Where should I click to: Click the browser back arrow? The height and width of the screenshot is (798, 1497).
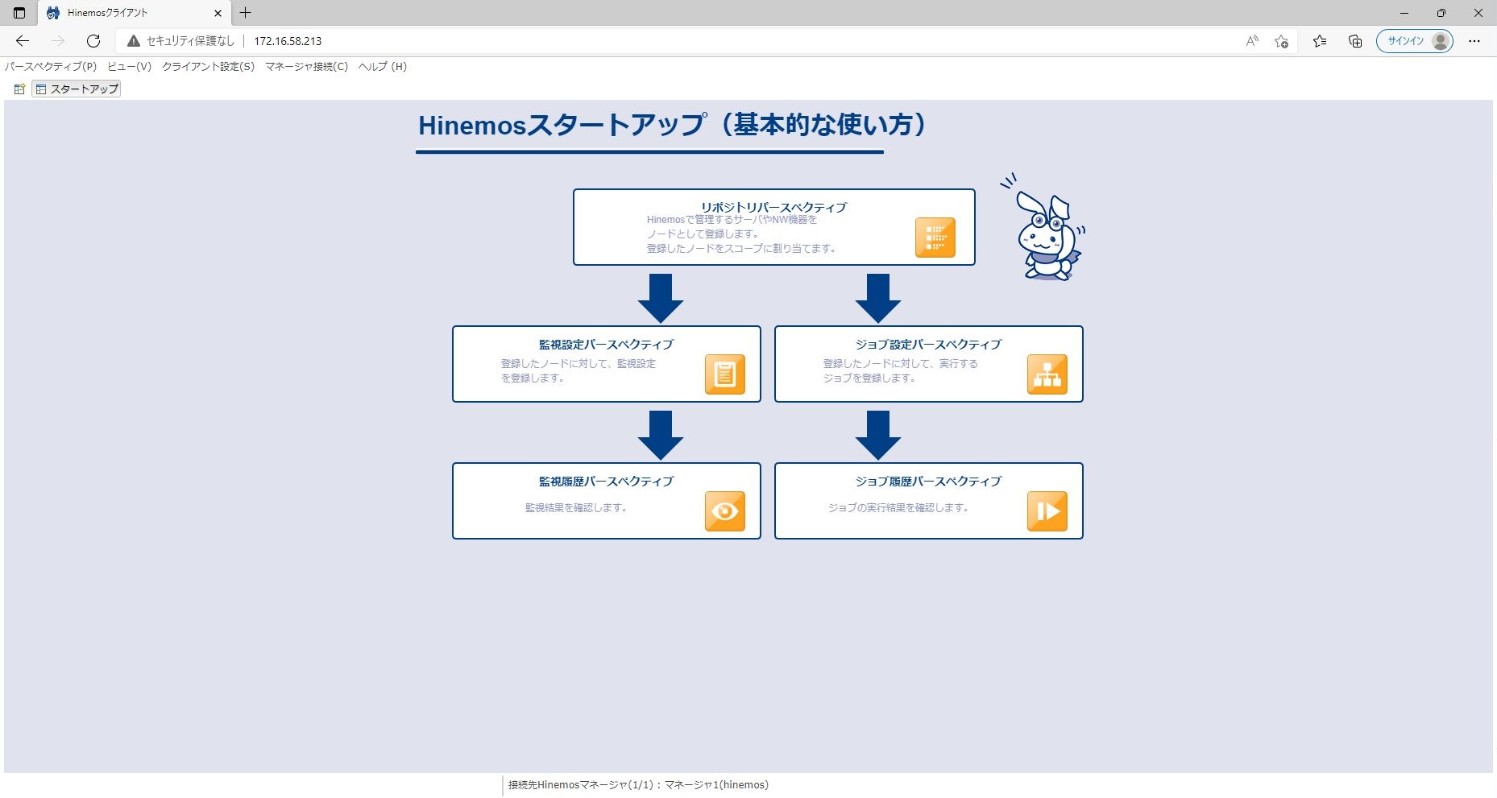(x=23, y=40)
